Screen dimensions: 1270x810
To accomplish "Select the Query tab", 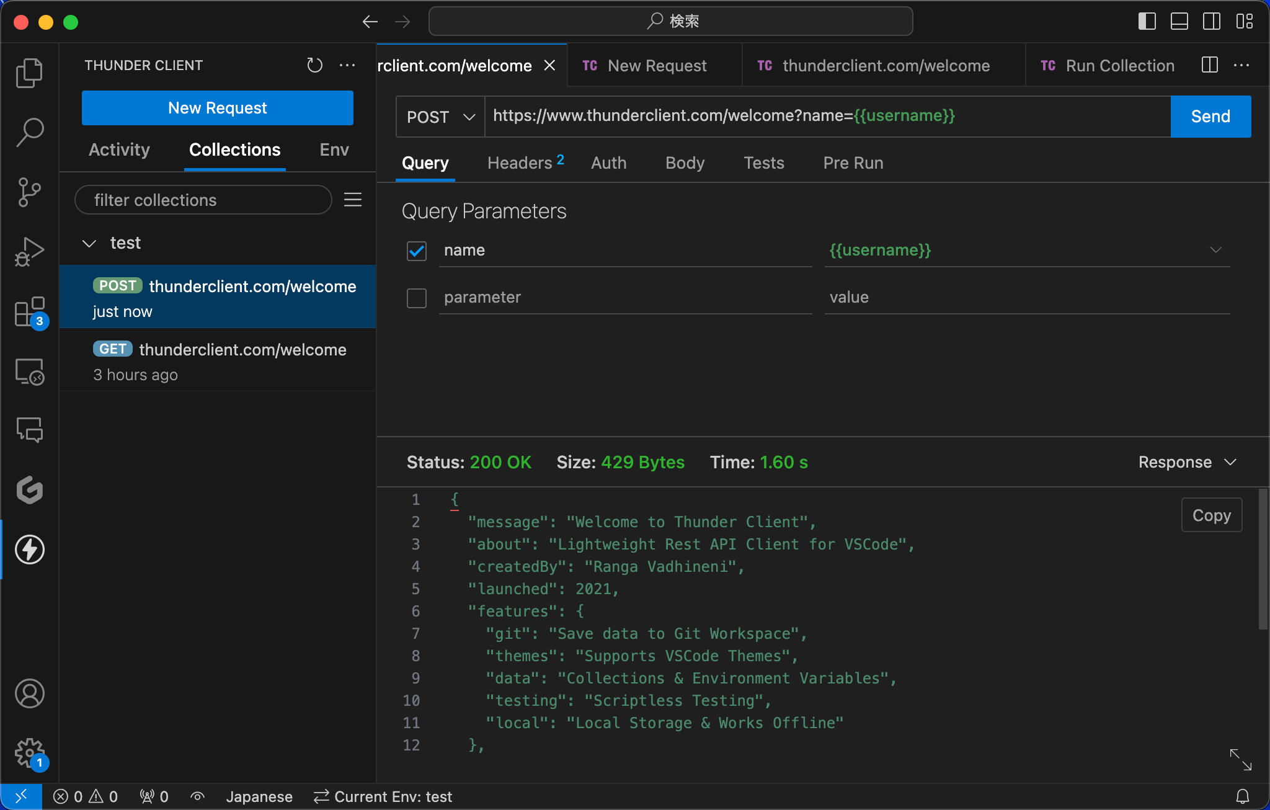I will click(425, 163).
